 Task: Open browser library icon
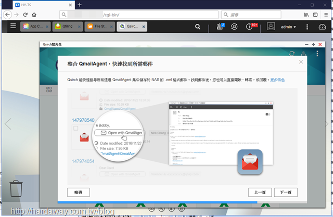pyautogui.click(x=306, y=15)
